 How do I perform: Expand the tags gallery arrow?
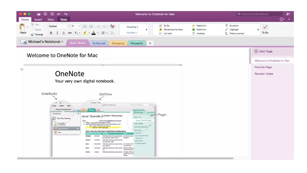tap(258, 30)
